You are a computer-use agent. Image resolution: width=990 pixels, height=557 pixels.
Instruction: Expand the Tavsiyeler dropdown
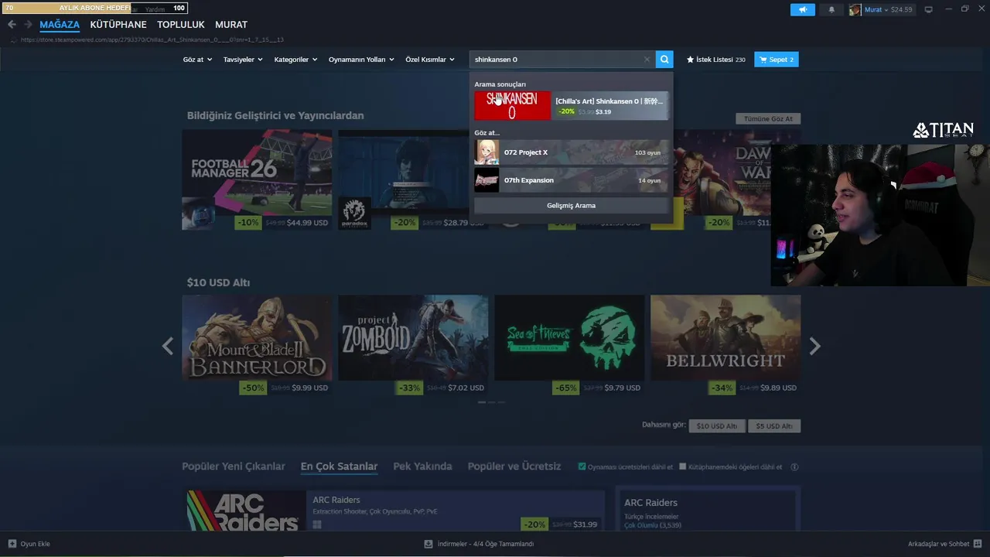pos(243,60)
